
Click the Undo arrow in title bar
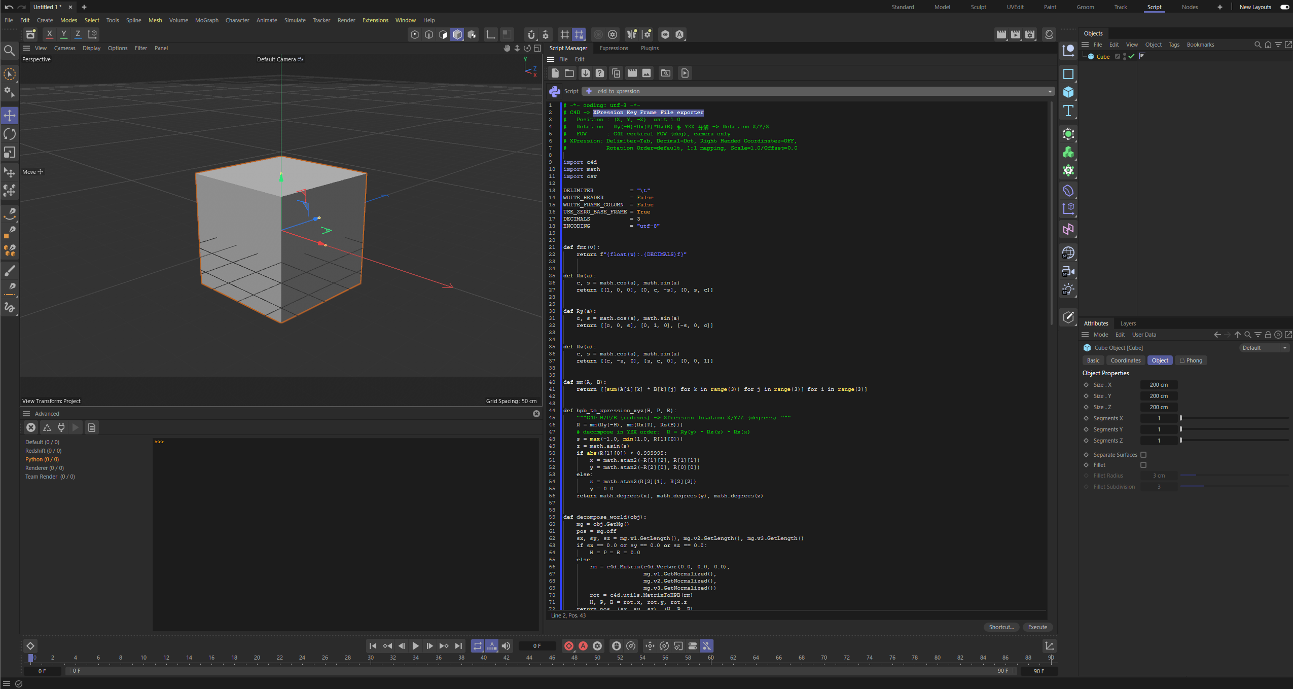pos(9,7)
